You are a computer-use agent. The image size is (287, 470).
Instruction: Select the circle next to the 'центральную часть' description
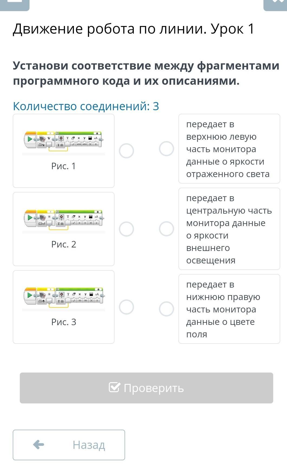[166, 229]
